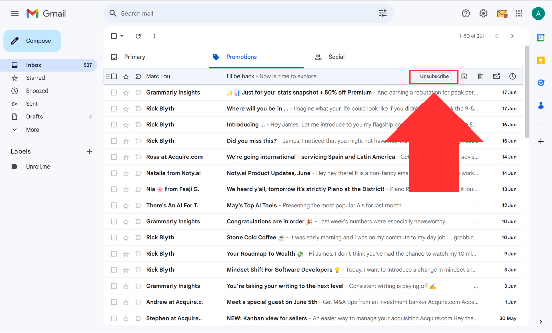
Task: Open Google Calendar in side panel
Action: click(541, 38)
